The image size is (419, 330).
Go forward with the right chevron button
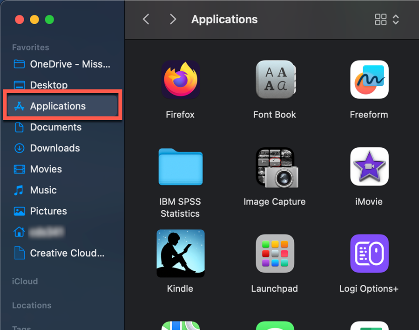[x=173, y=19]
